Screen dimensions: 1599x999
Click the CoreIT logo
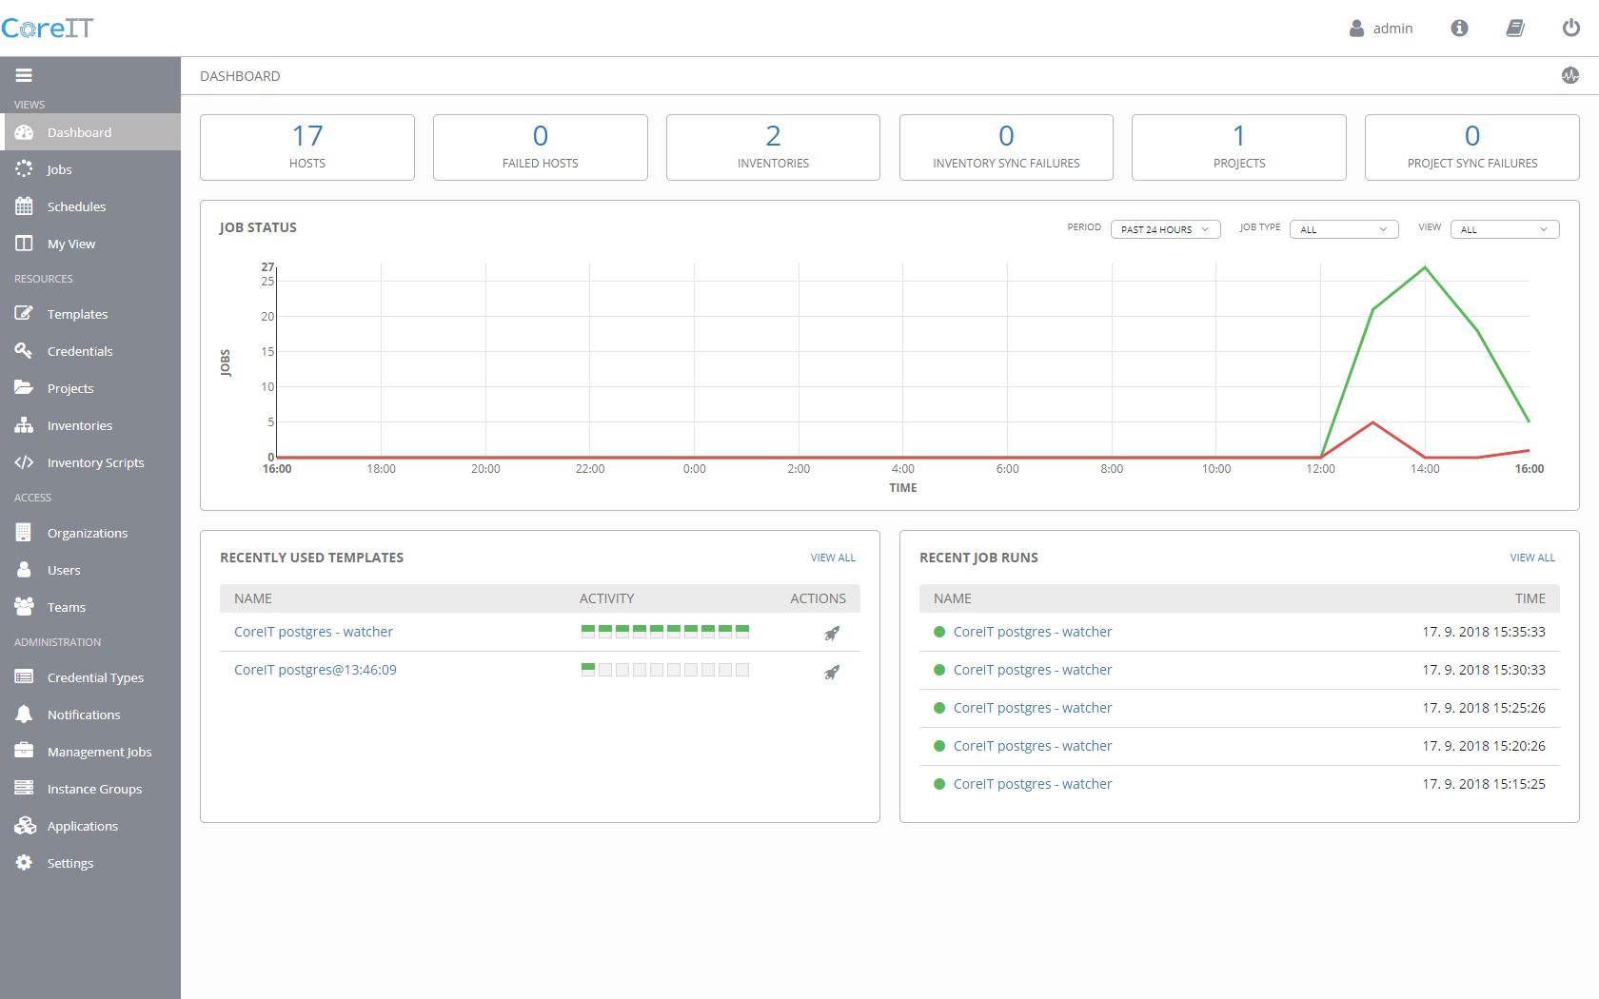point(48,29)
